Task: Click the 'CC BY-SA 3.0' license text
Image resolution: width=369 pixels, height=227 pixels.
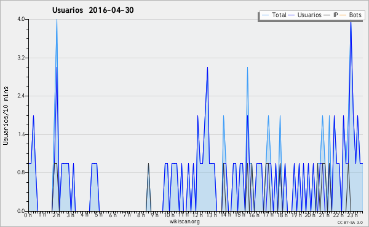Action: [x=350, y=222]
